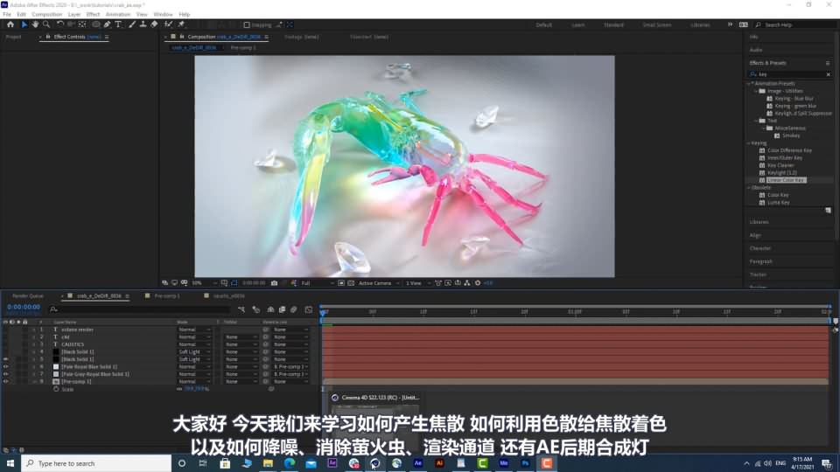Click reset exposure icon in viewer footer
The width and height of the screenshot is (840, 472).
pyautogui.click(x=478, y=283)
